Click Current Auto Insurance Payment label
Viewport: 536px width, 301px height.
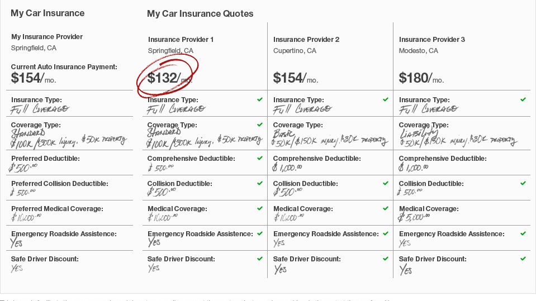[x=64, y=67]
